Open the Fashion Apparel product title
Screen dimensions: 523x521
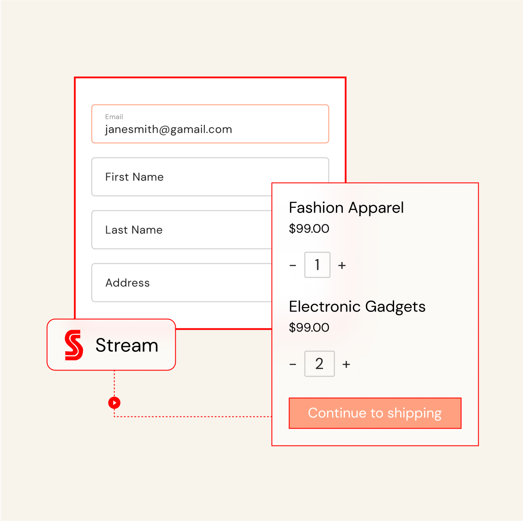point(346,208)
